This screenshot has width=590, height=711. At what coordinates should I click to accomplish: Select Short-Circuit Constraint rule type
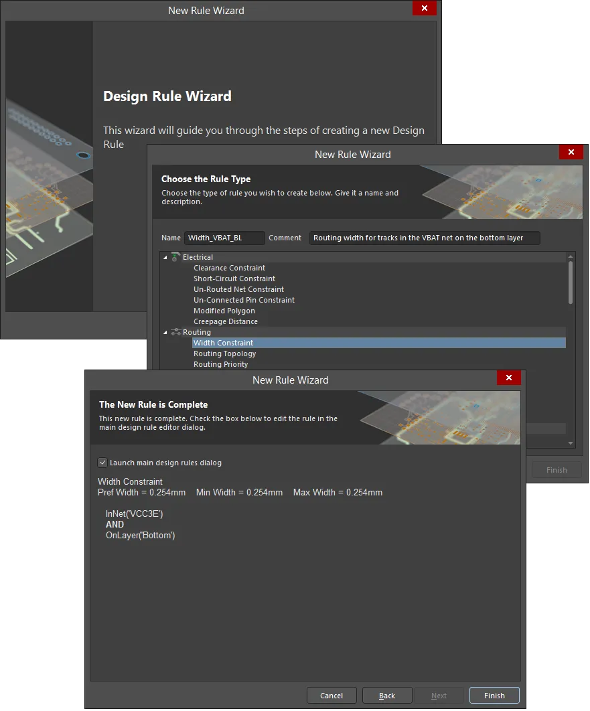tap(234, 279)
